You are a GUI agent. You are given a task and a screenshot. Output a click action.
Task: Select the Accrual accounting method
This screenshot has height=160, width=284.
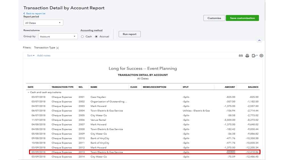96,37
